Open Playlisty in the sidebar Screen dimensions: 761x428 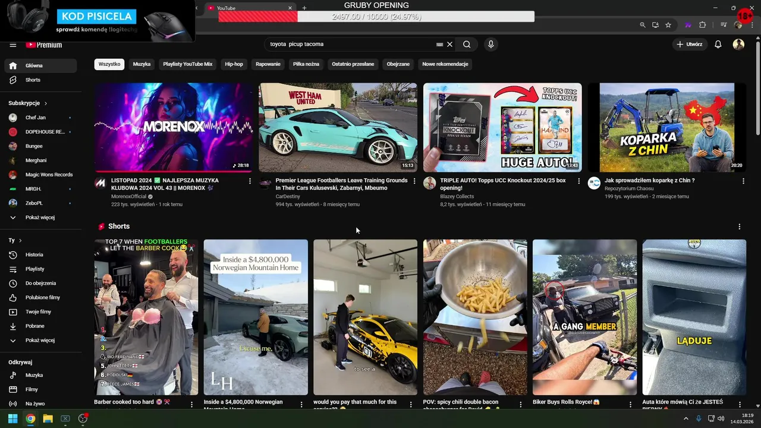40,269
